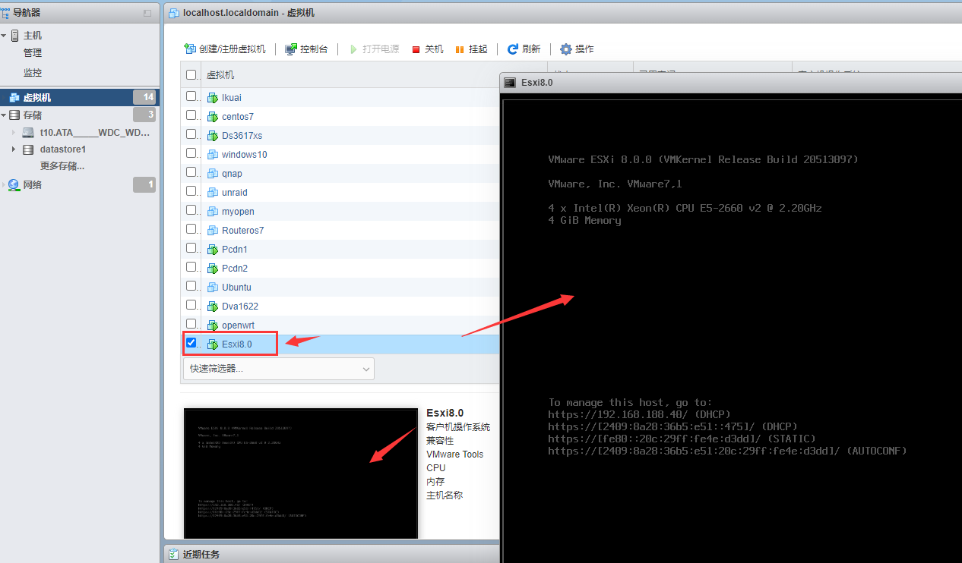The width and height of the screenshot is (962, 563).
Task: Open the Actions (操作) gear menu
Action: pos(578,49)
